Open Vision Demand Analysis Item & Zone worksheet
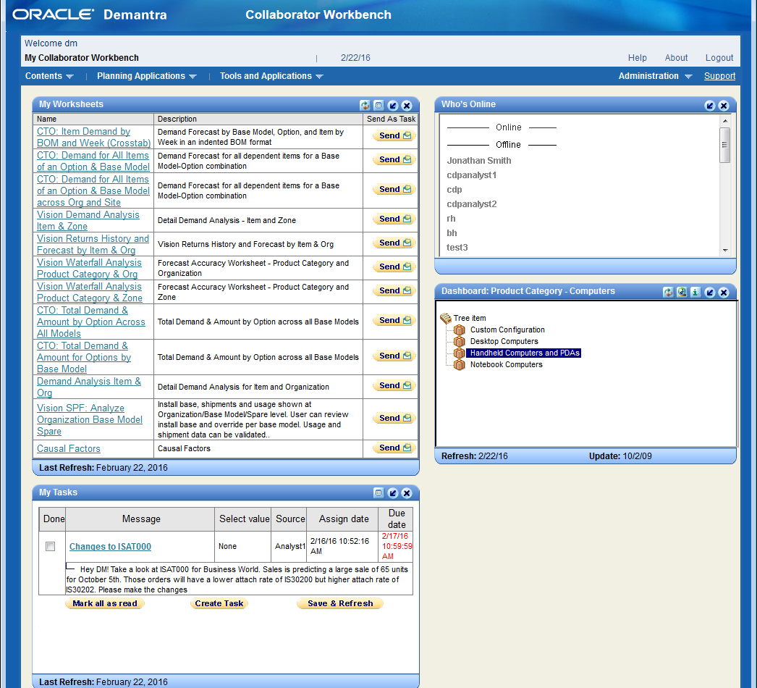Screen dimensions: 757x688 click(x=88, y=220)
